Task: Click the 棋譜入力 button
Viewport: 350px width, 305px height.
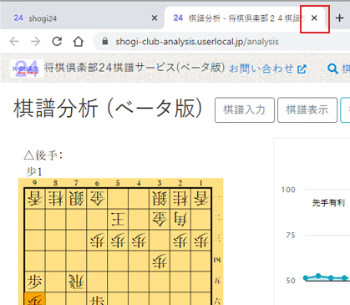Action: (x=245, y=109)
